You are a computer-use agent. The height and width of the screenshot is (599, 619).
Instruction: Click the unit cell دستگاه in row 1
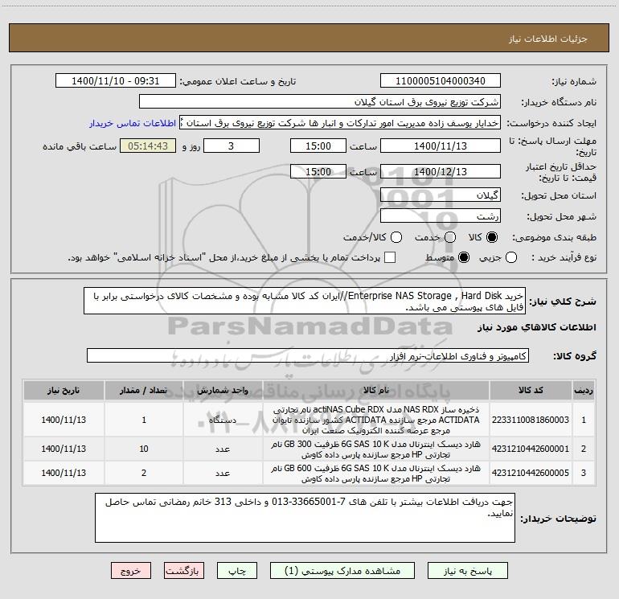click(223, 420)
